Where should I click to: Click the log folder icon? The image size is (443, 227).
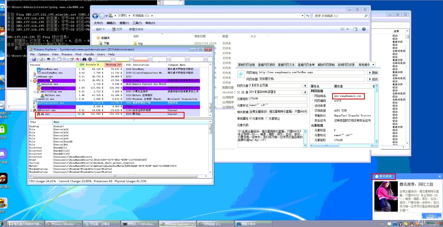pos(135,43)
